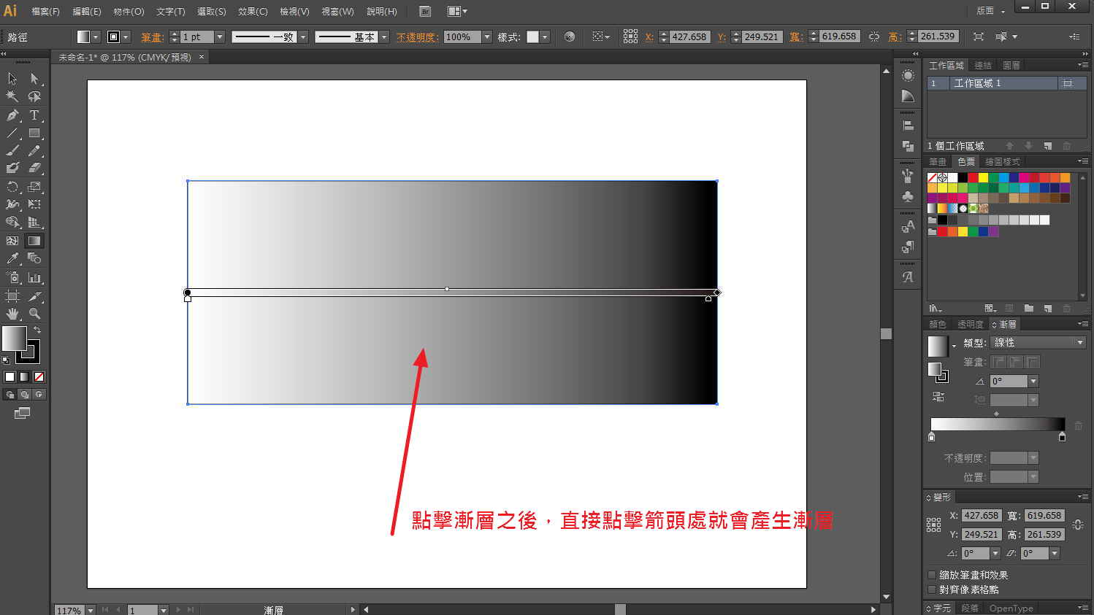
Task: Open Swatch Libraries menu button
Action: [x=935, y=309]
